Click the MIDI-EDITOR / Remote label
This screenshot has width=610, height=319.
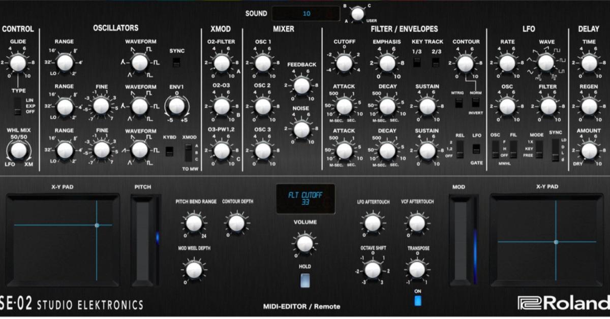tap(302, 307)
